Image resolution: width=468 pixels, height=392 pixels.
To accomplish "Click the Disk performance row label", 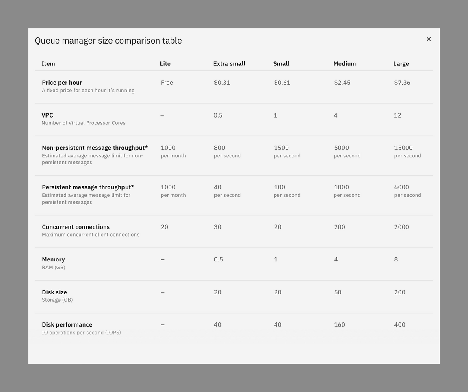I will (x=67, y=324).
